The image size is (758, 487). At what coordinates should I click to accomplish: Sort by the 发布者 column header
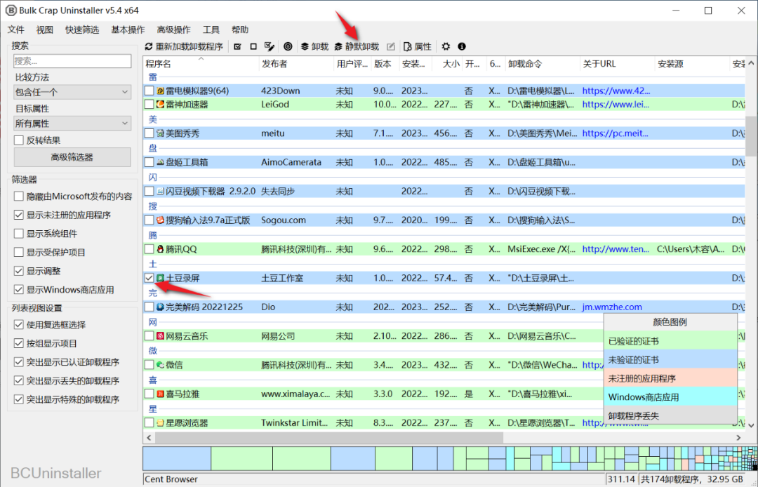pos(296,64)
